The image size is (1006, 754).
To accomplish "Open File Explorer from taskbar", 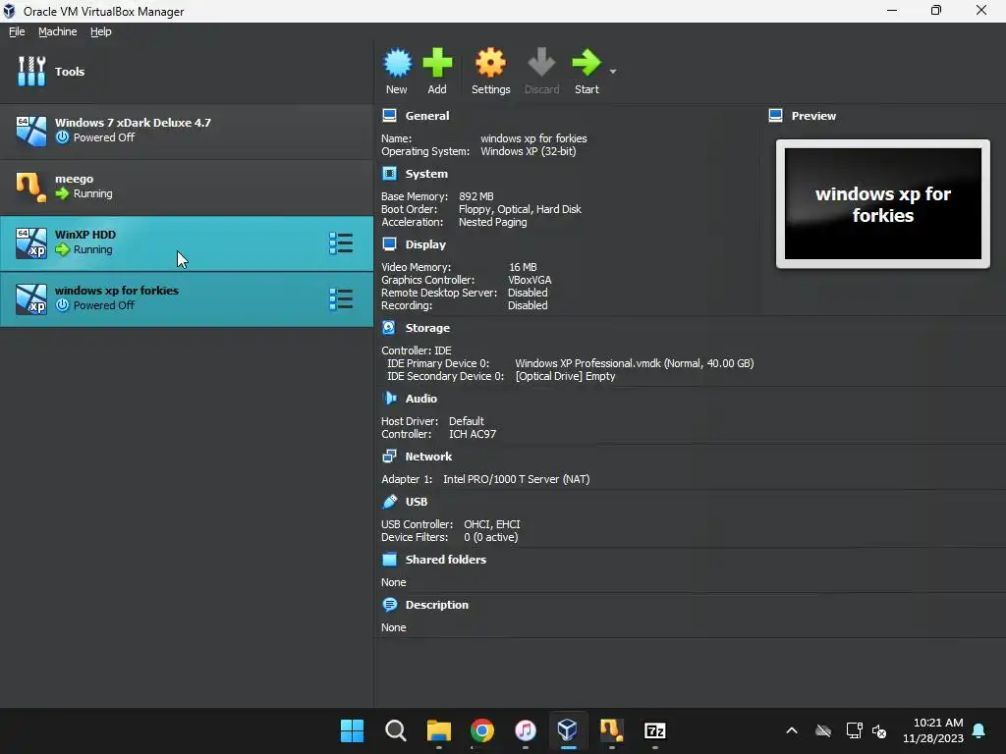I will 439,730.
